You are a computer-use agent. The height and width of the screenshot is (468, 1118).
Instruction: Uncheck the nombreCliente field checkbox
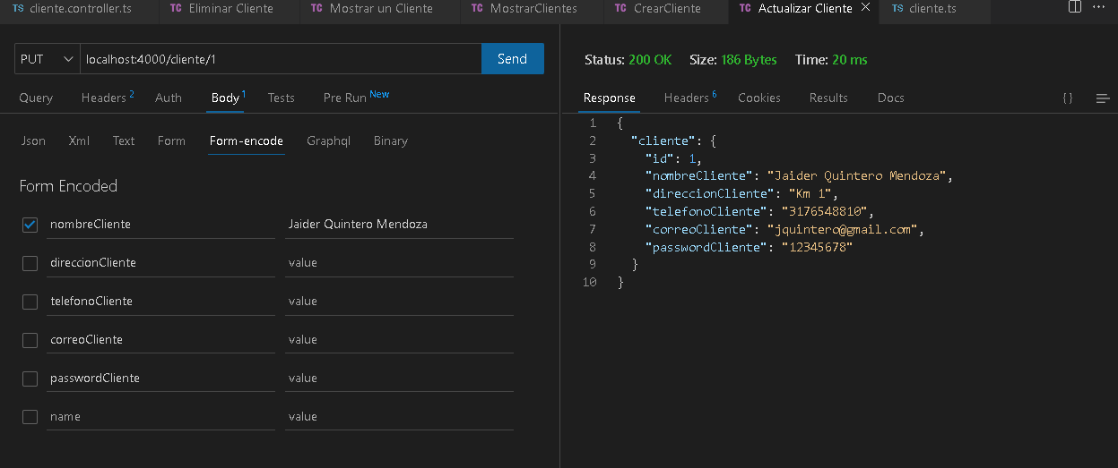[x=30, y=225]
